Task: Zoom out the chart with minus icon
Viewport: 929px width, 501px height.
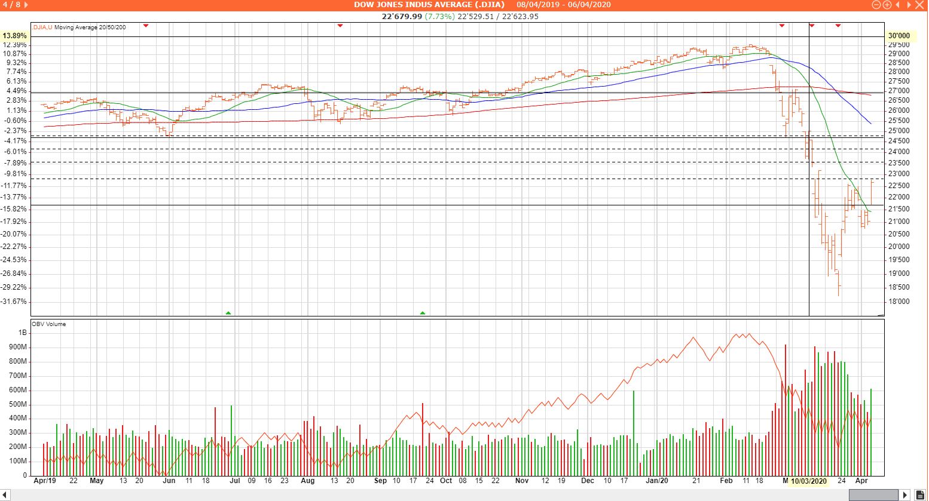Action: (x=876, y=5)
